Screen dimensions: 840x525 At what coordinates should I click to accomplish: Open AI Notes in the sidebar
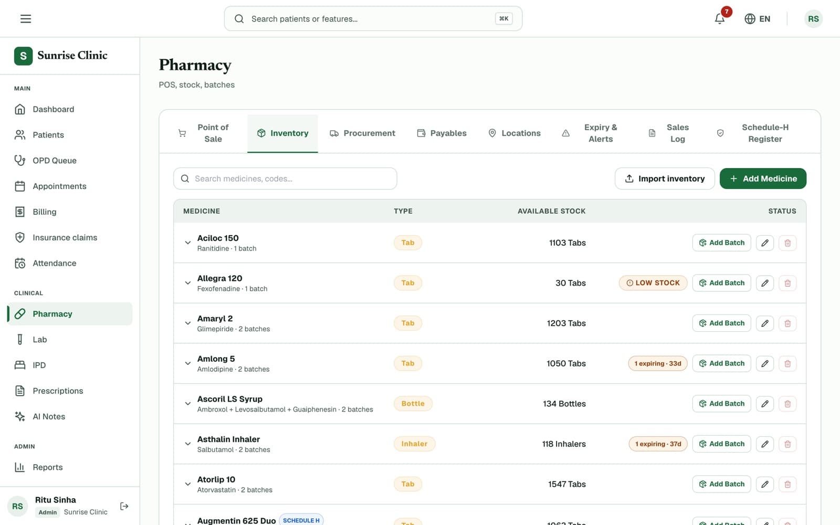70,417
